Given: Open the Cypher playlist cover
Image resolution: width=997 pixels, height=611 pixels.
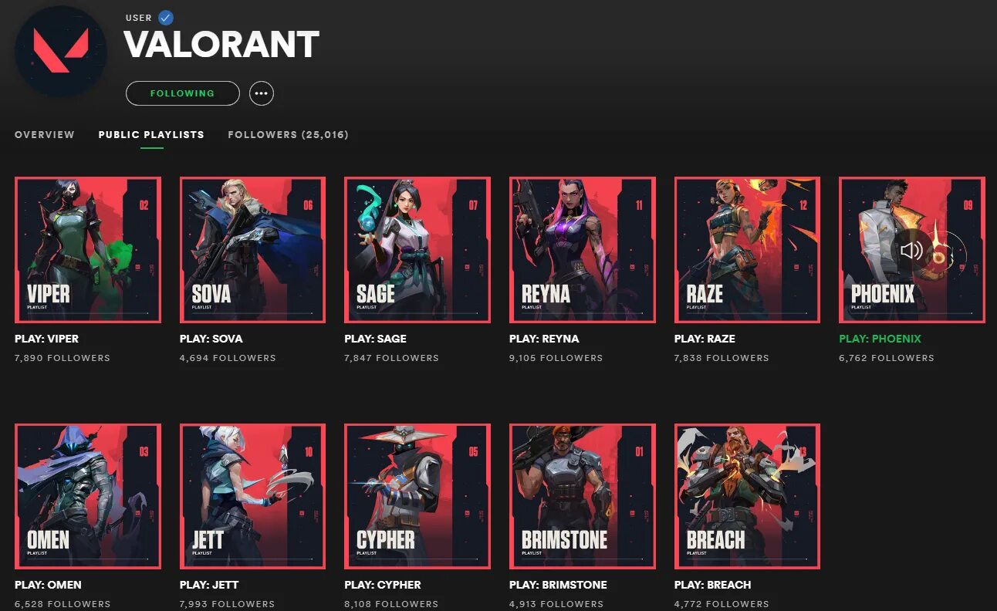Looking at the screenshot, I should tap(417, 496).
